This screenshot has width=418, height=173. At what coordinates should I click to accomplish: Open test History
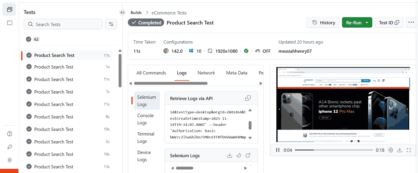[x=323, y=23]
